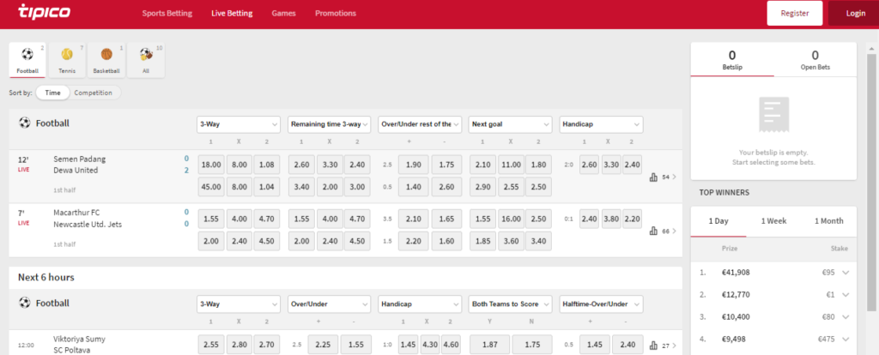Open statistics icon for Viktoriya Sumy match
The width and height of the screenshot is (879, 355).
coord(653,345)
